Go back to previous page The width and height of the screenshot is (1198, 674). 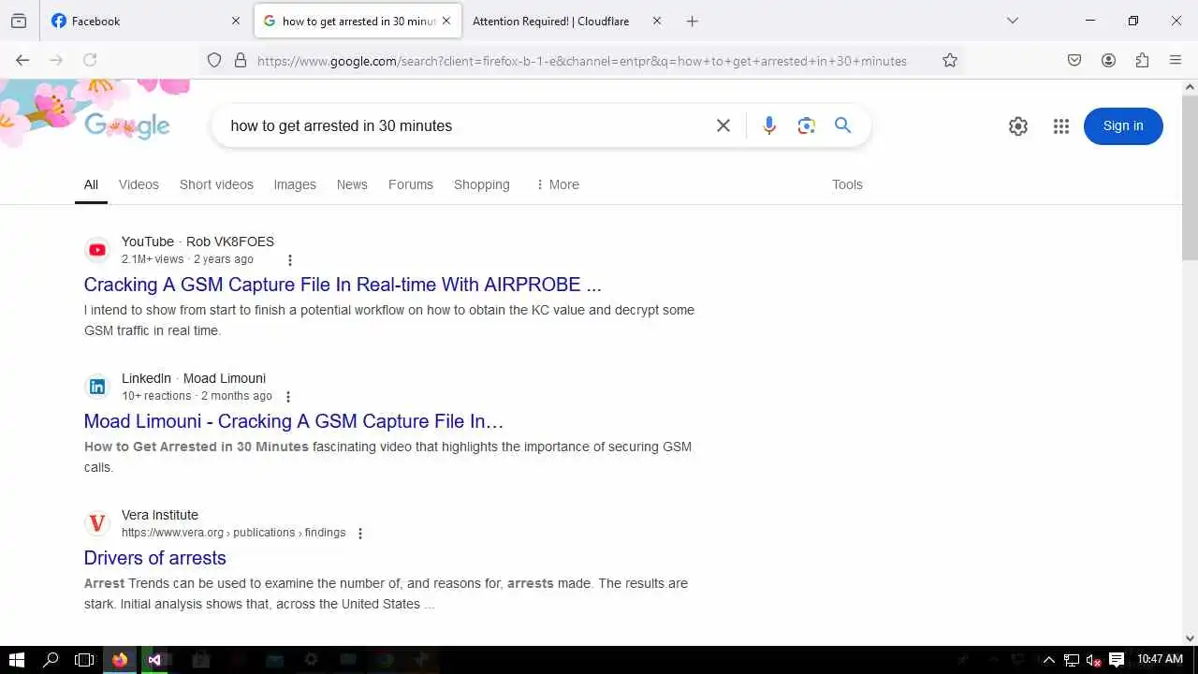pyautogui.click(x=22, y=60)
